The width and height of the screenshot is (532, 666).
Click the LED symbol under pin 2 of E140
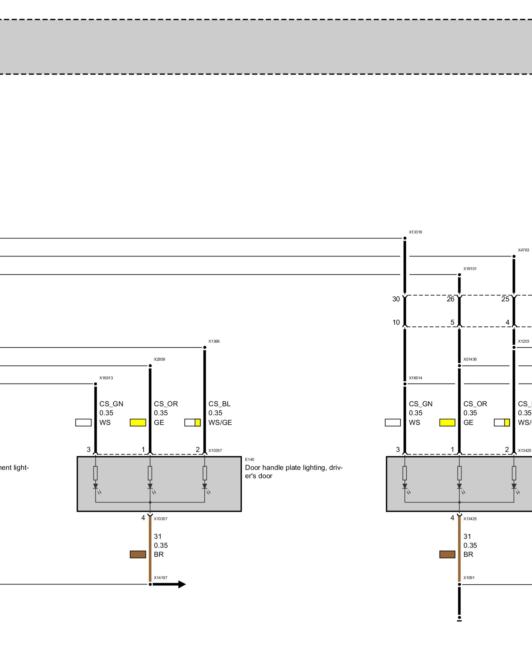click(x=206, y=489)
